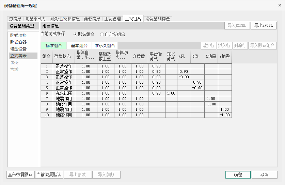Screen dimensions: 285x185
Task: Click X风 value 0.90 in row 2
Action: [184, 71]
